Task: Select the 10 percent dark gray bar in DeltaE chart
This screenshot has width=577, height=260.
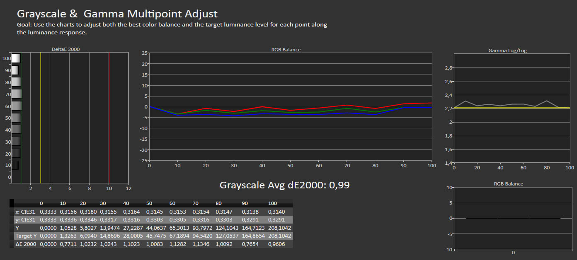Action: (15, 165)
